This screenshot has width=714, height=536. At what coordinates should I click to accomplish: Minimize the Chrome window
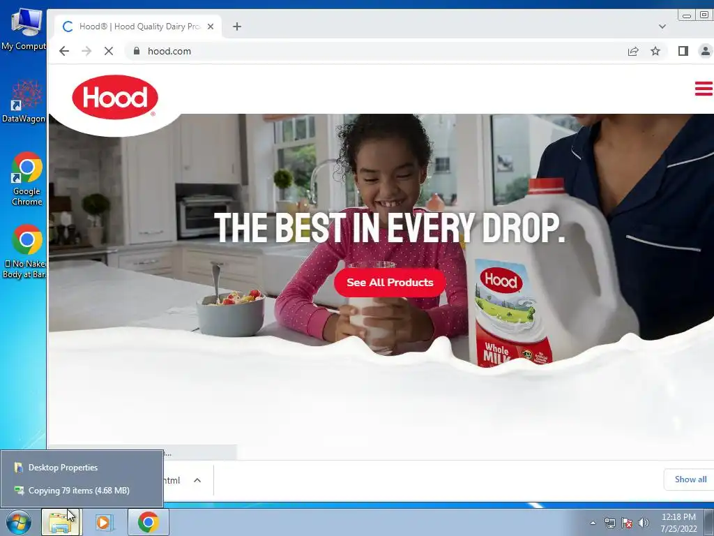687,15
